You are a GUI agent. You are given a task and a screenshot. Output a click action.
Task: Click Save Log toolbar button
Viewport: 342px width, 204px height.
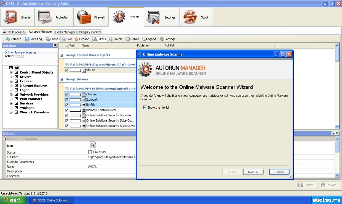(x=33, y=39)
